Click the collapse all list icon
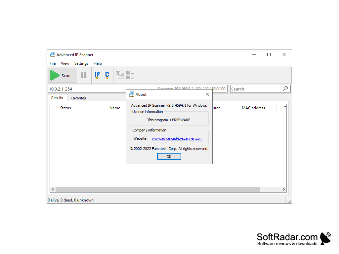Image resolution: width=339 pixels, height=254 pixels. pyautogui.click(x=130, y=75)
